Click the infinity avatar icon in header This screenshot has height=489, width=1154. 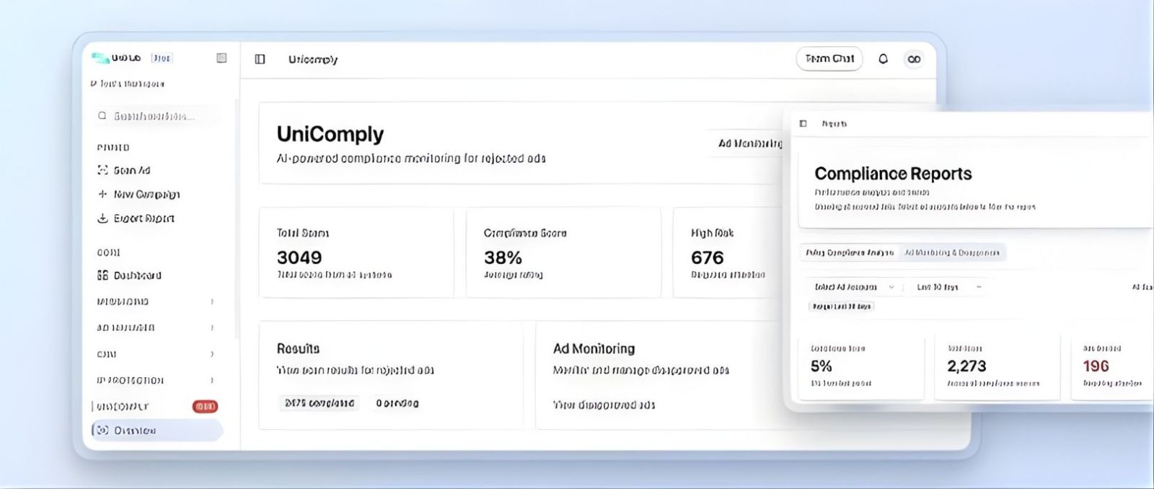click(x=914, y=59)
